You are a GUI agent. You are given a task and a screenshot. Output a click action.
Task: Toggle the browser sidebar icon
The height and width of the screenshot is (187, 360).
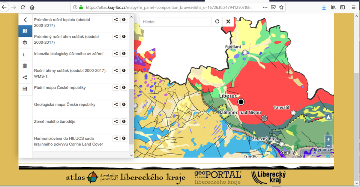point(342,7)
